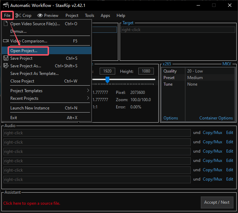Click the red open source file message

click(32, 203)
